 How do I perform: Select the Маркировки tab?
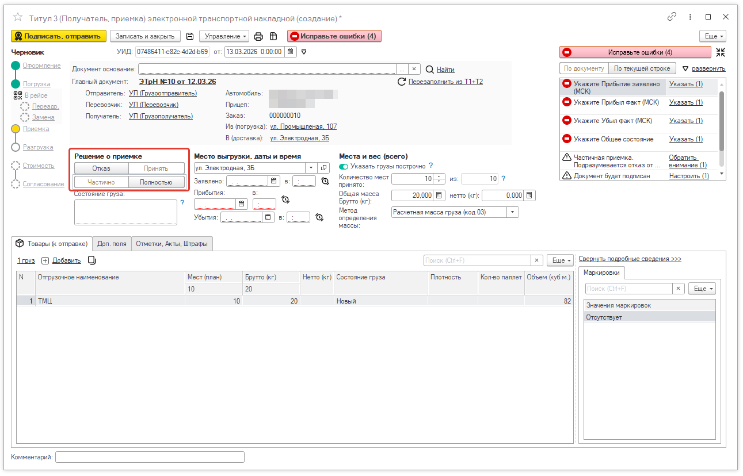click(603, 272)
